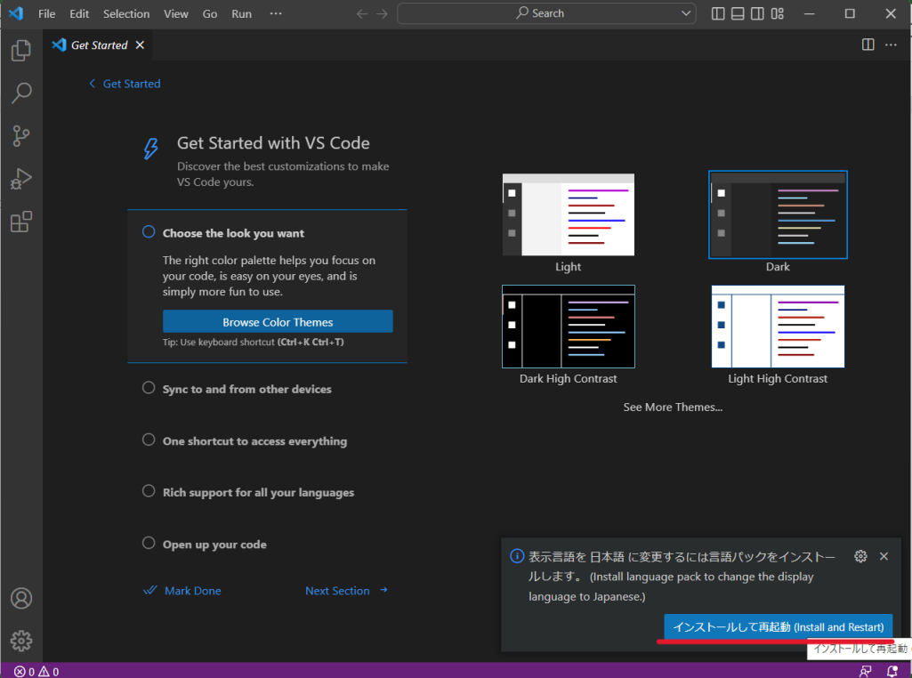
Task: Open the command center dropdown arrow
Action: (686, 13)
